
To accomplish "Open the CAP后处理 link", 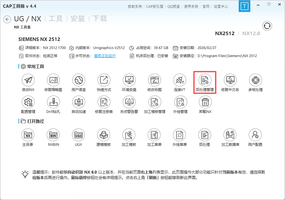I will 155,6.
